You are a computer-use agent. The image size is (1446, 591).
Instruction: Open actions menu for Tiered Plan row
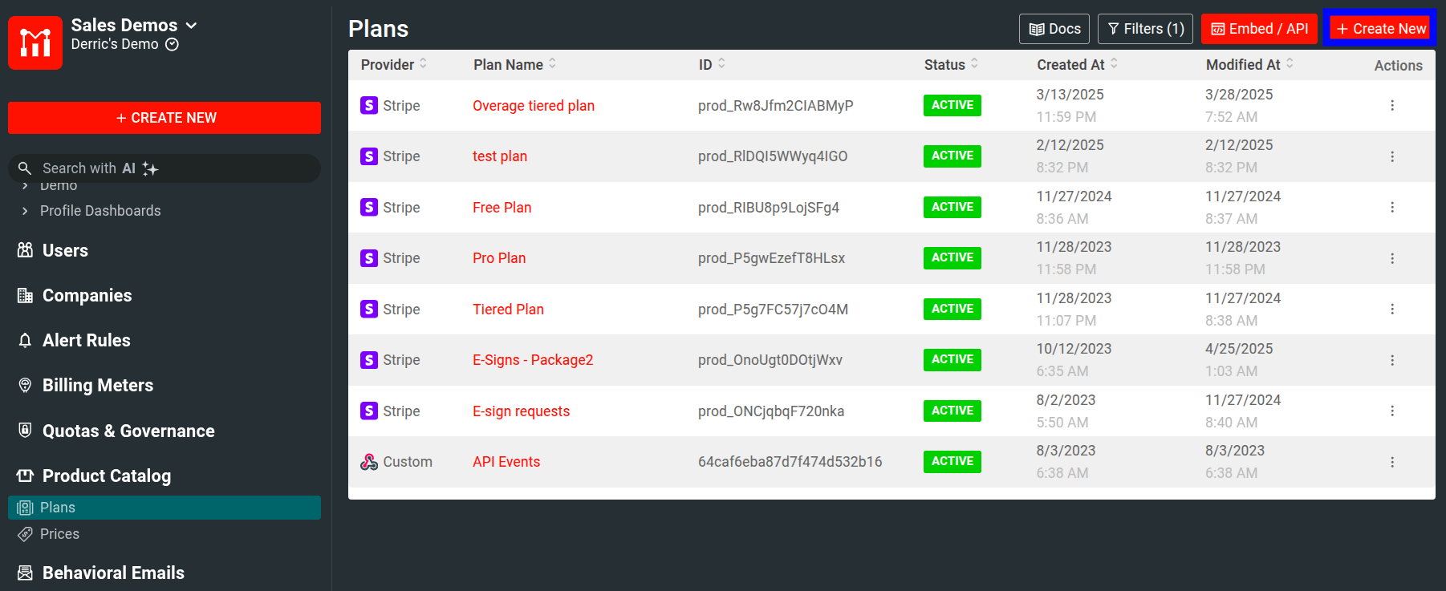[x=1392, y=310]
